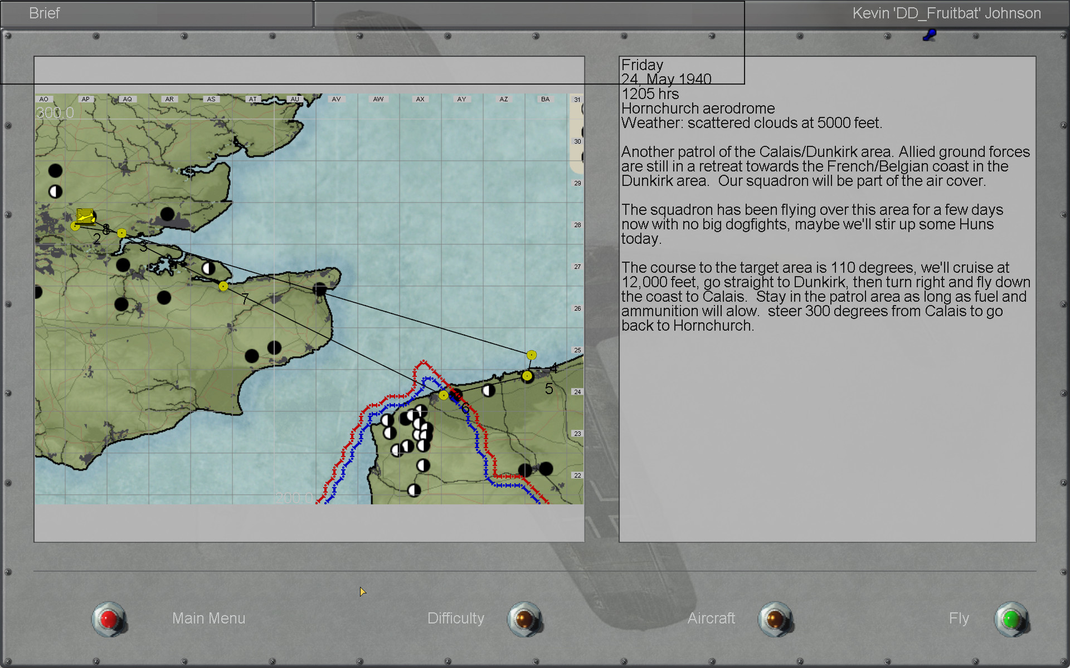Click the yellow player aircraft icon at Hornchurch
The height and width of the screenshot is (668, 1070).
click(85, 215)
